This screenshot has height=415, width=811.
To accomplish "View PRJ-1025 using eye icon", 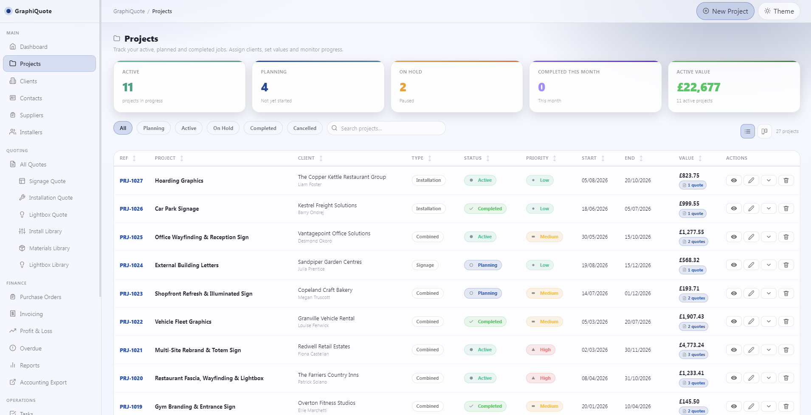I will 734,237.
